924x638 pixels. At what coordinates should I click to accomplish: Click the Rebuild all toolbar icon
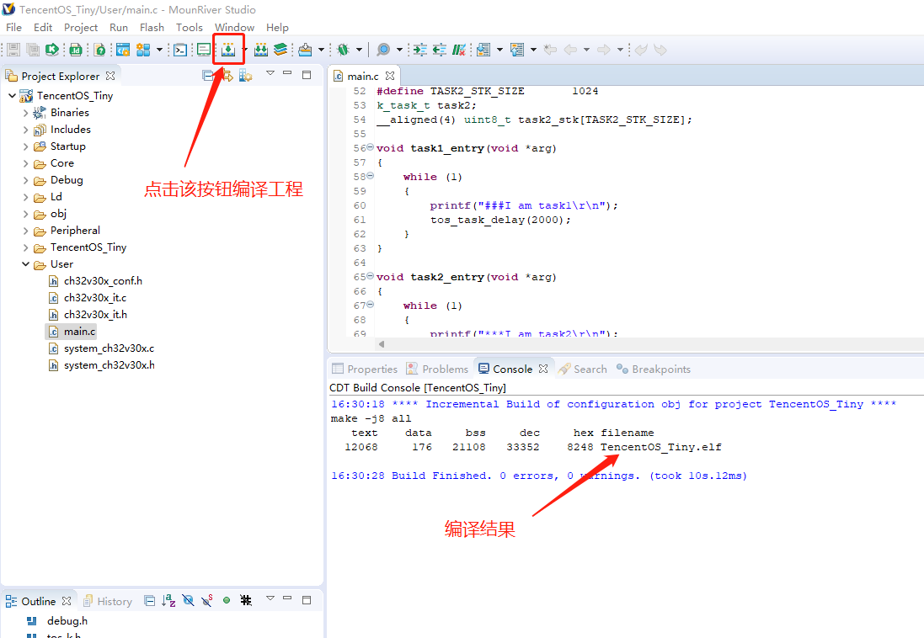coord(261,50)
